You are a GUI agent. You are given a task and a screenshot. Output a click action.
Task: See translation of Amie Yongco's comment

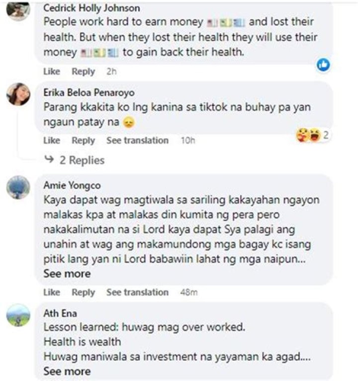pos(137,292)
